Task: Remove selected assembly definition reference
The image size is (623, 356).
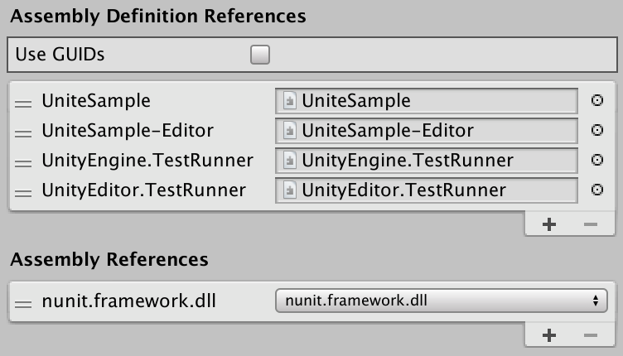Action: [x=591, y=224]
